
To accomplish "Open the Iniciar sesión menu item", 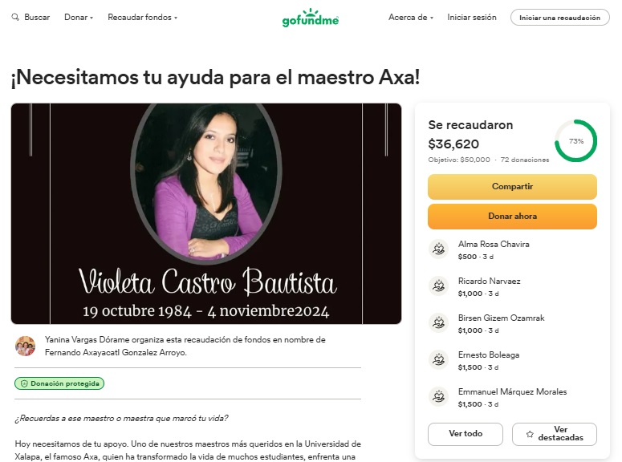I will coord(472,17).
